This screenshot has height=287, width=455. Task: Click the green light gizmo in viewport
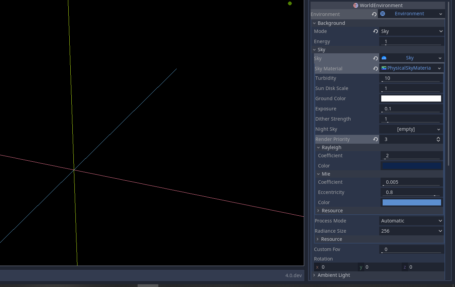[290, 3]
